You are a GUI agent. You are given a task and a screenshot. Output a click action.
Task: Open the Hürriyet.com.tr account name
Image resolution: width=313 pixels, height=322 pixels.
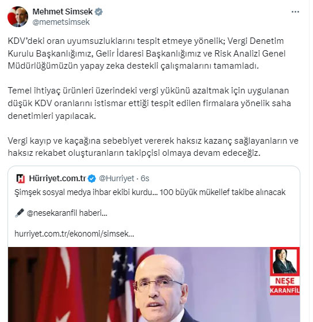point(58,178)
